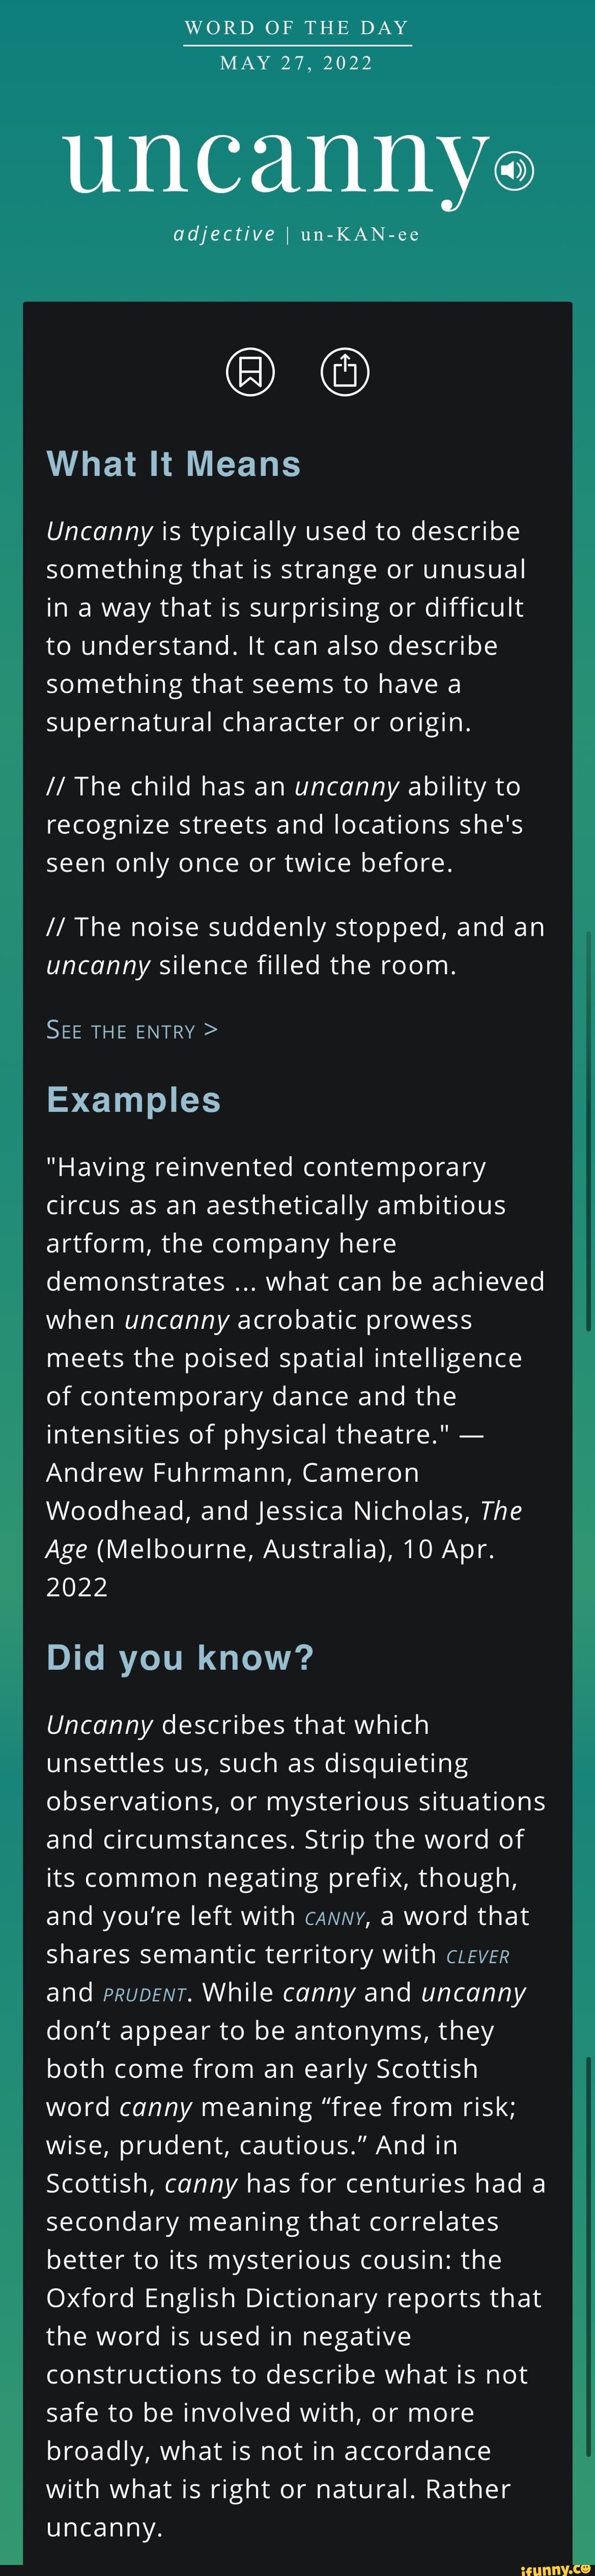Open the See the Entry link
Image resolution: width=595 pixels, height=2576 pixels.
pos(132,1030)
